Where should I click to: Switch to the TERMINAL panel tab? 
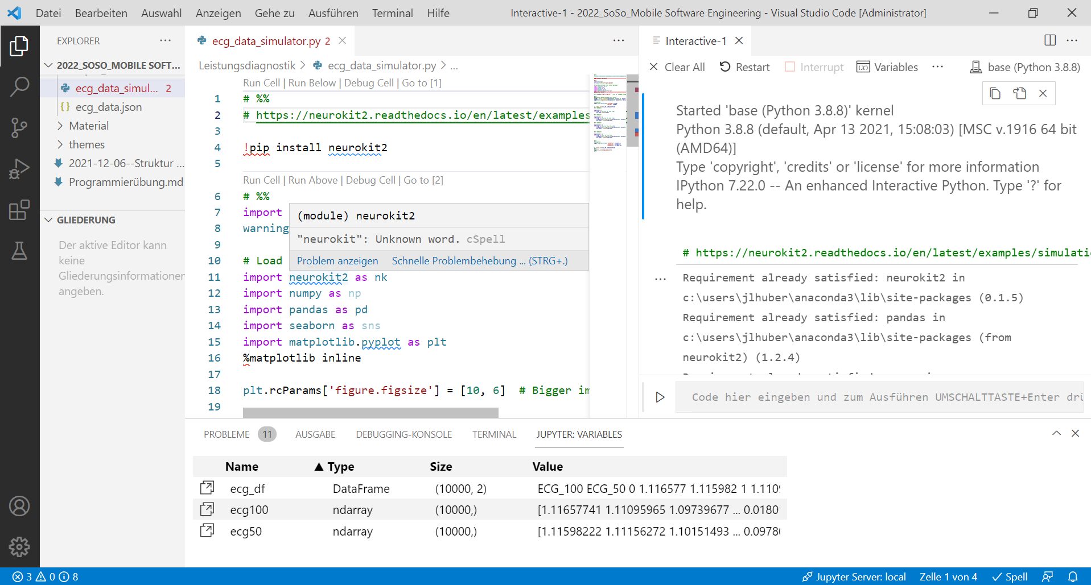494,434
